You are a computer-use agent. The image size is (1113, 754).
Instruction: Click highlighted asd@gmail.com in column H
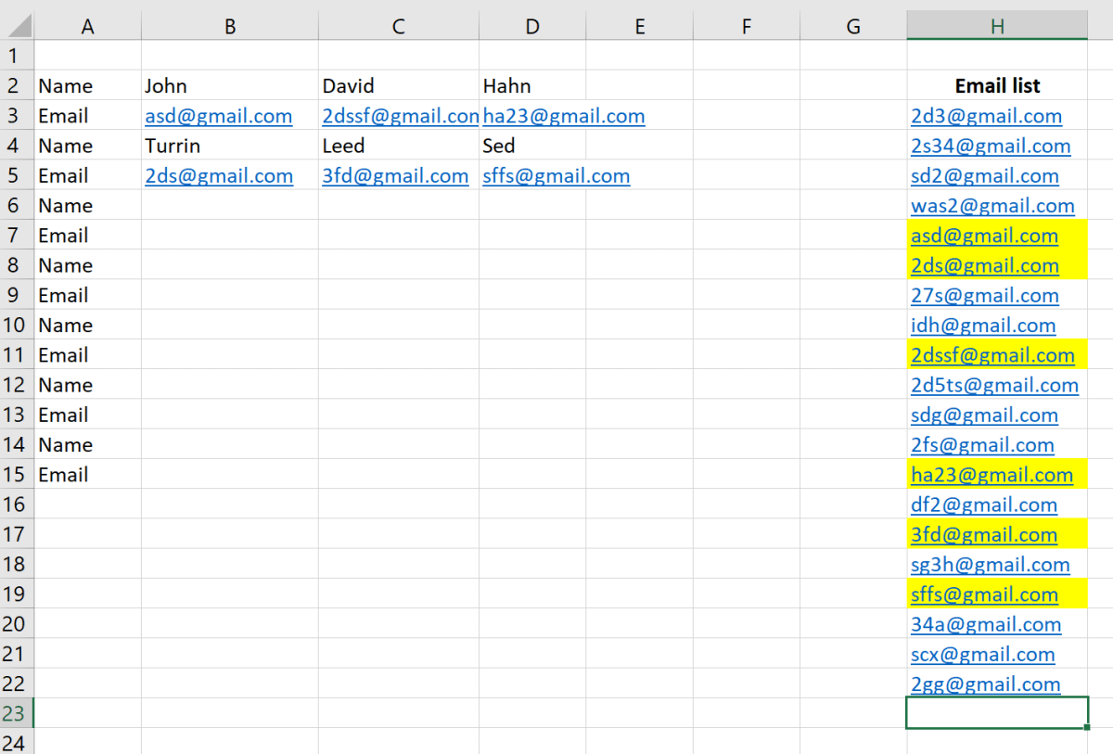(985, 235)
